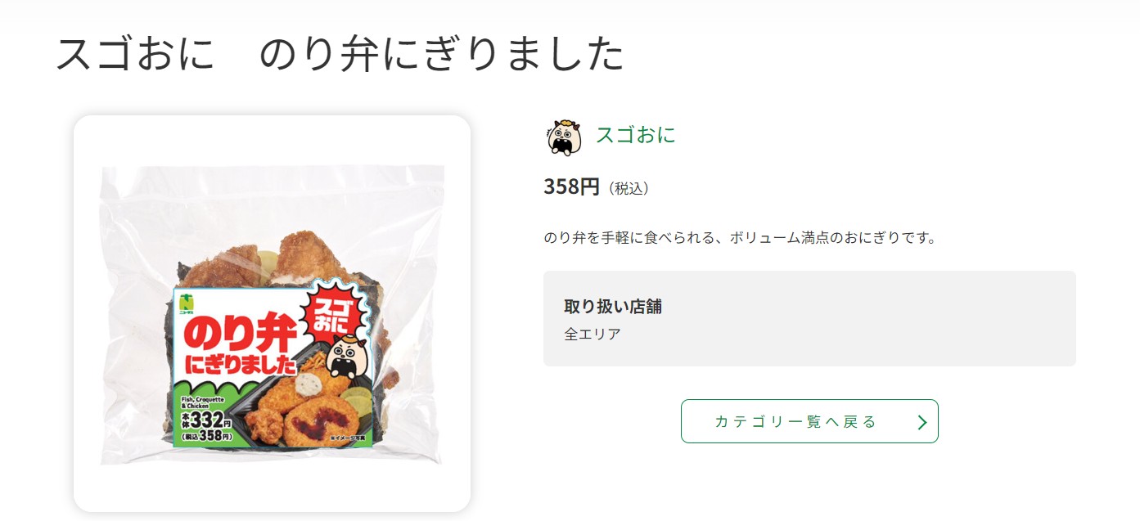Open the スゴおに brand link
Image resolution: width=1140 pixels, height=521 pixels.
pyautogui.click(x=635, y=135)
